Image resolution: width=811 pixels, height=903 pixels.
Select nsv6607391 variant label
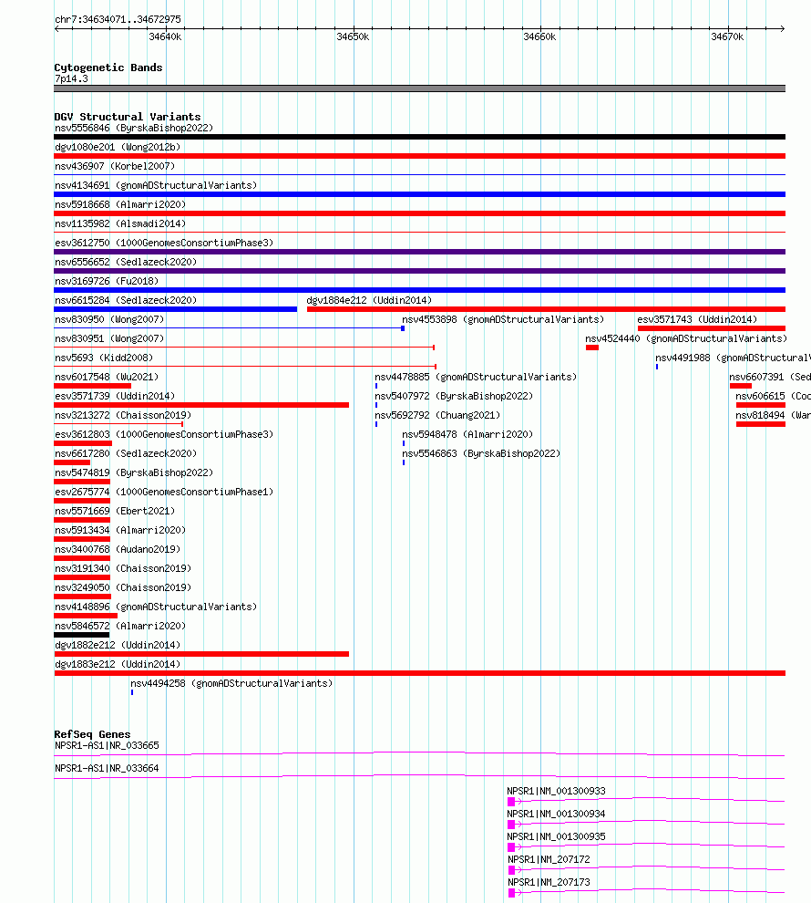tap(770, 377)
